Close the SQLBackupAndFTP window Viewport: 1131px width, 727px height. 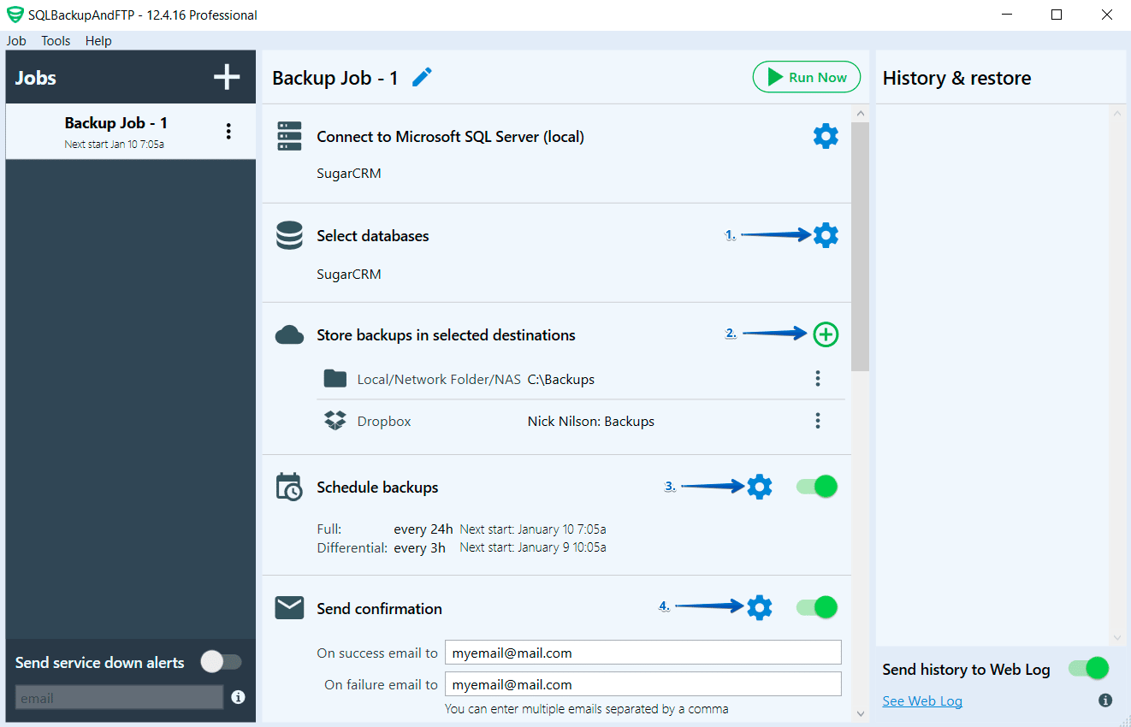click(1107, 15)
